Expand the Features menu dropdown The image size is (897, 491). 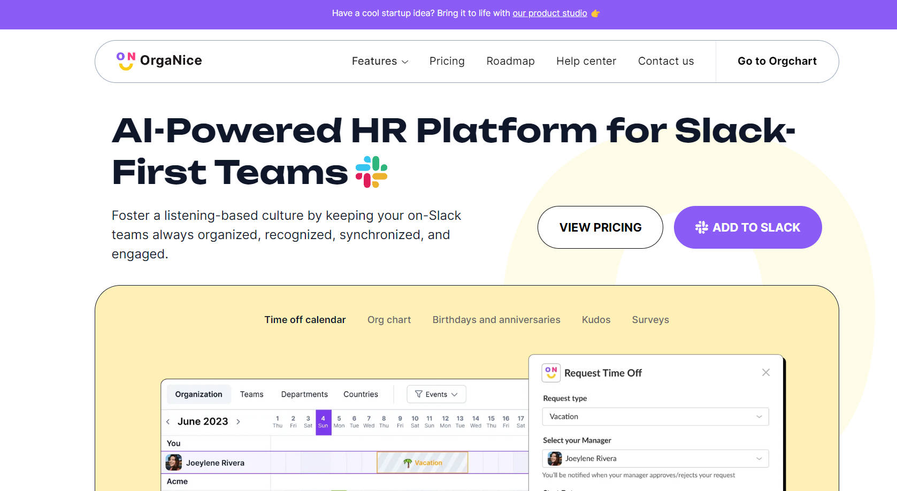click(380, 62)
